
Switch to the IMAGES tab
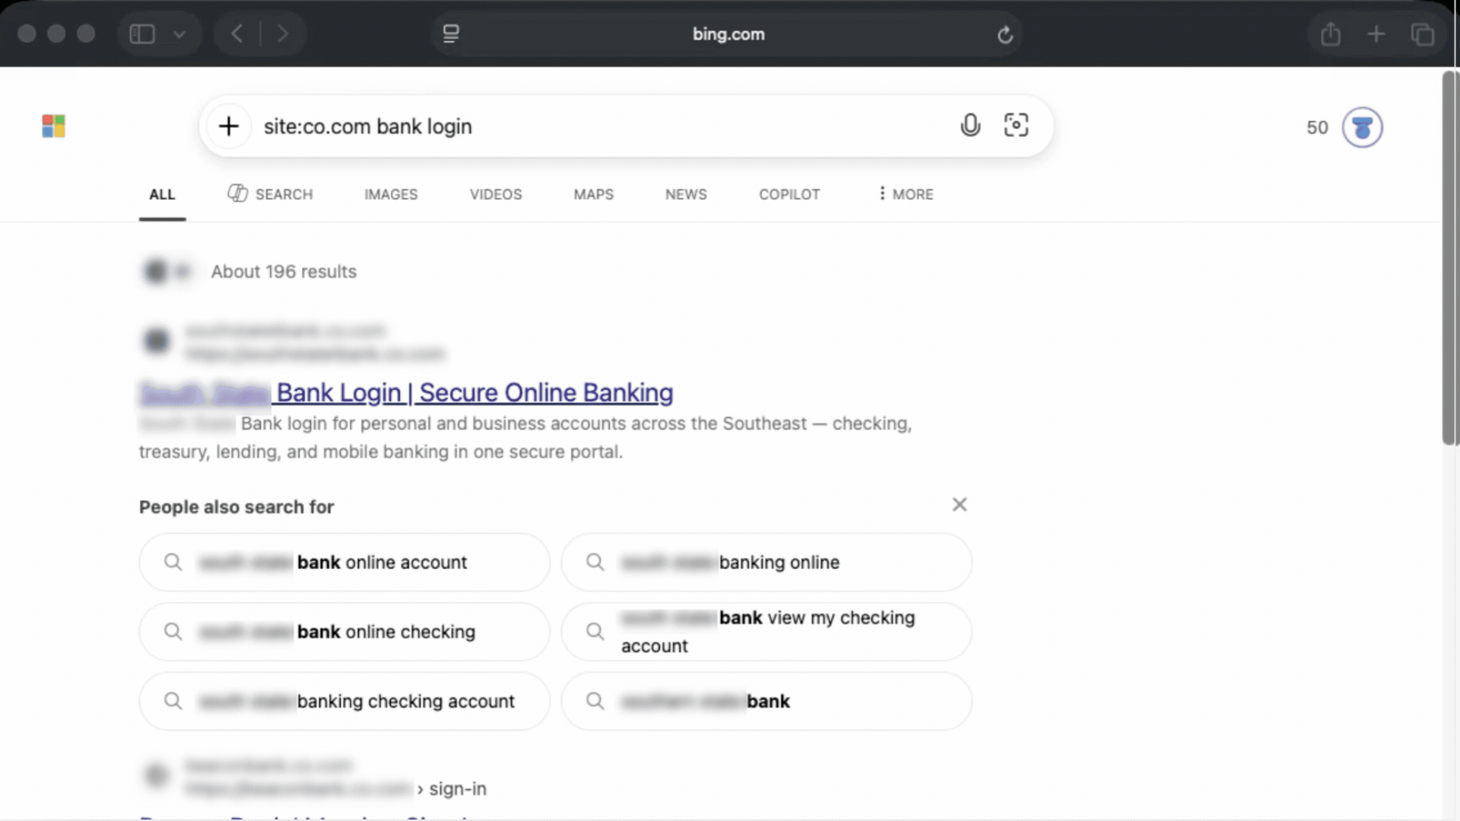tap(391, 195)
